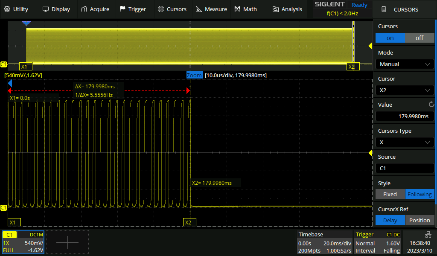
Task: Open the C1 channel descriptor box
Action: coord(23,242)
